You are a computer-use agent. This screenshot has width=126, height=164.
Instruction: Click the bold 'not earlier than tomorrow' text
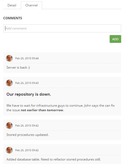coord(42,110)
